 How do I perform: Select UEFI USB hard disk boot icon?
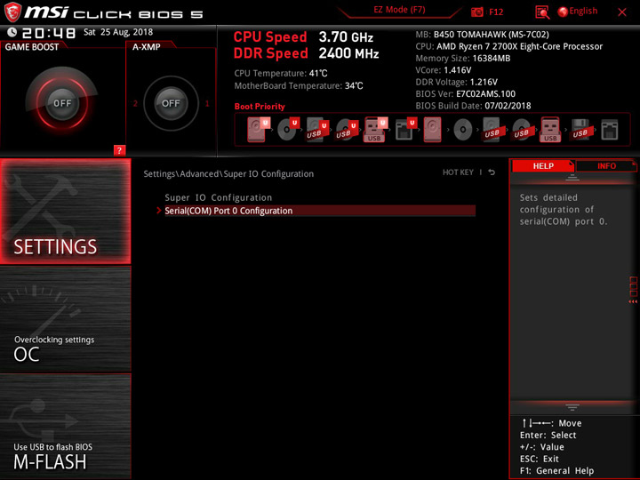tap(317, 130)
